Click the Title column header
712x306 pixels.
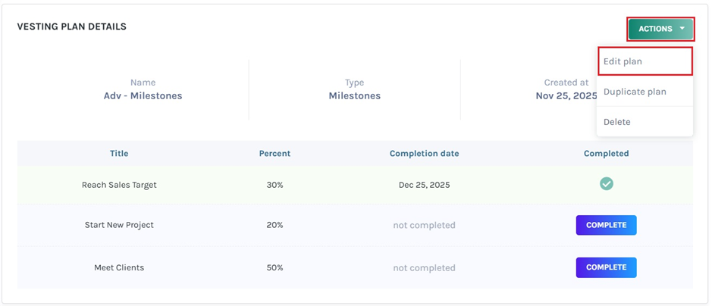(119, 154)
